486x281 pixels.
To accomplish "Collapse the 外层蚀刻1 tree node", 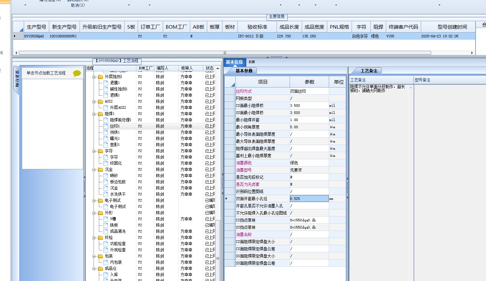I will (x=94, y=77).
